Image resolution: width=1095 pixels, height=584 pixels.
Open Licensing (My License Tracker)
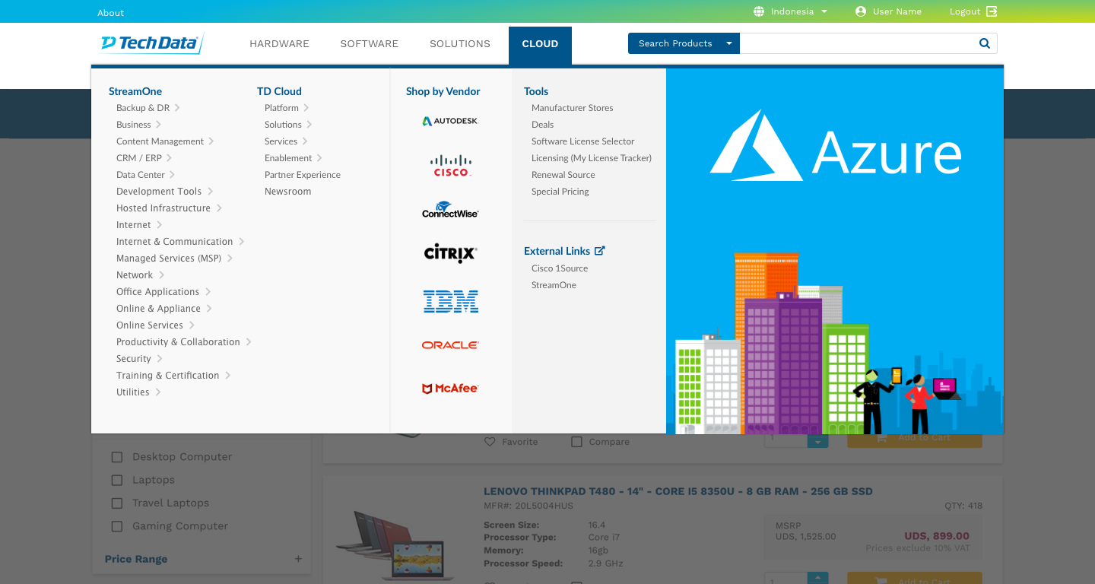592,158
